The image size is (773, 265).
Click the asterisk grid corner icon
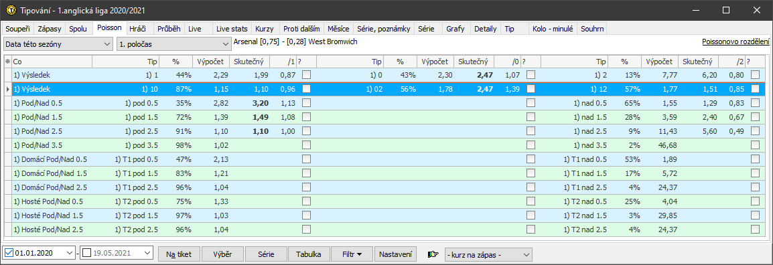(x=7, y=61)
